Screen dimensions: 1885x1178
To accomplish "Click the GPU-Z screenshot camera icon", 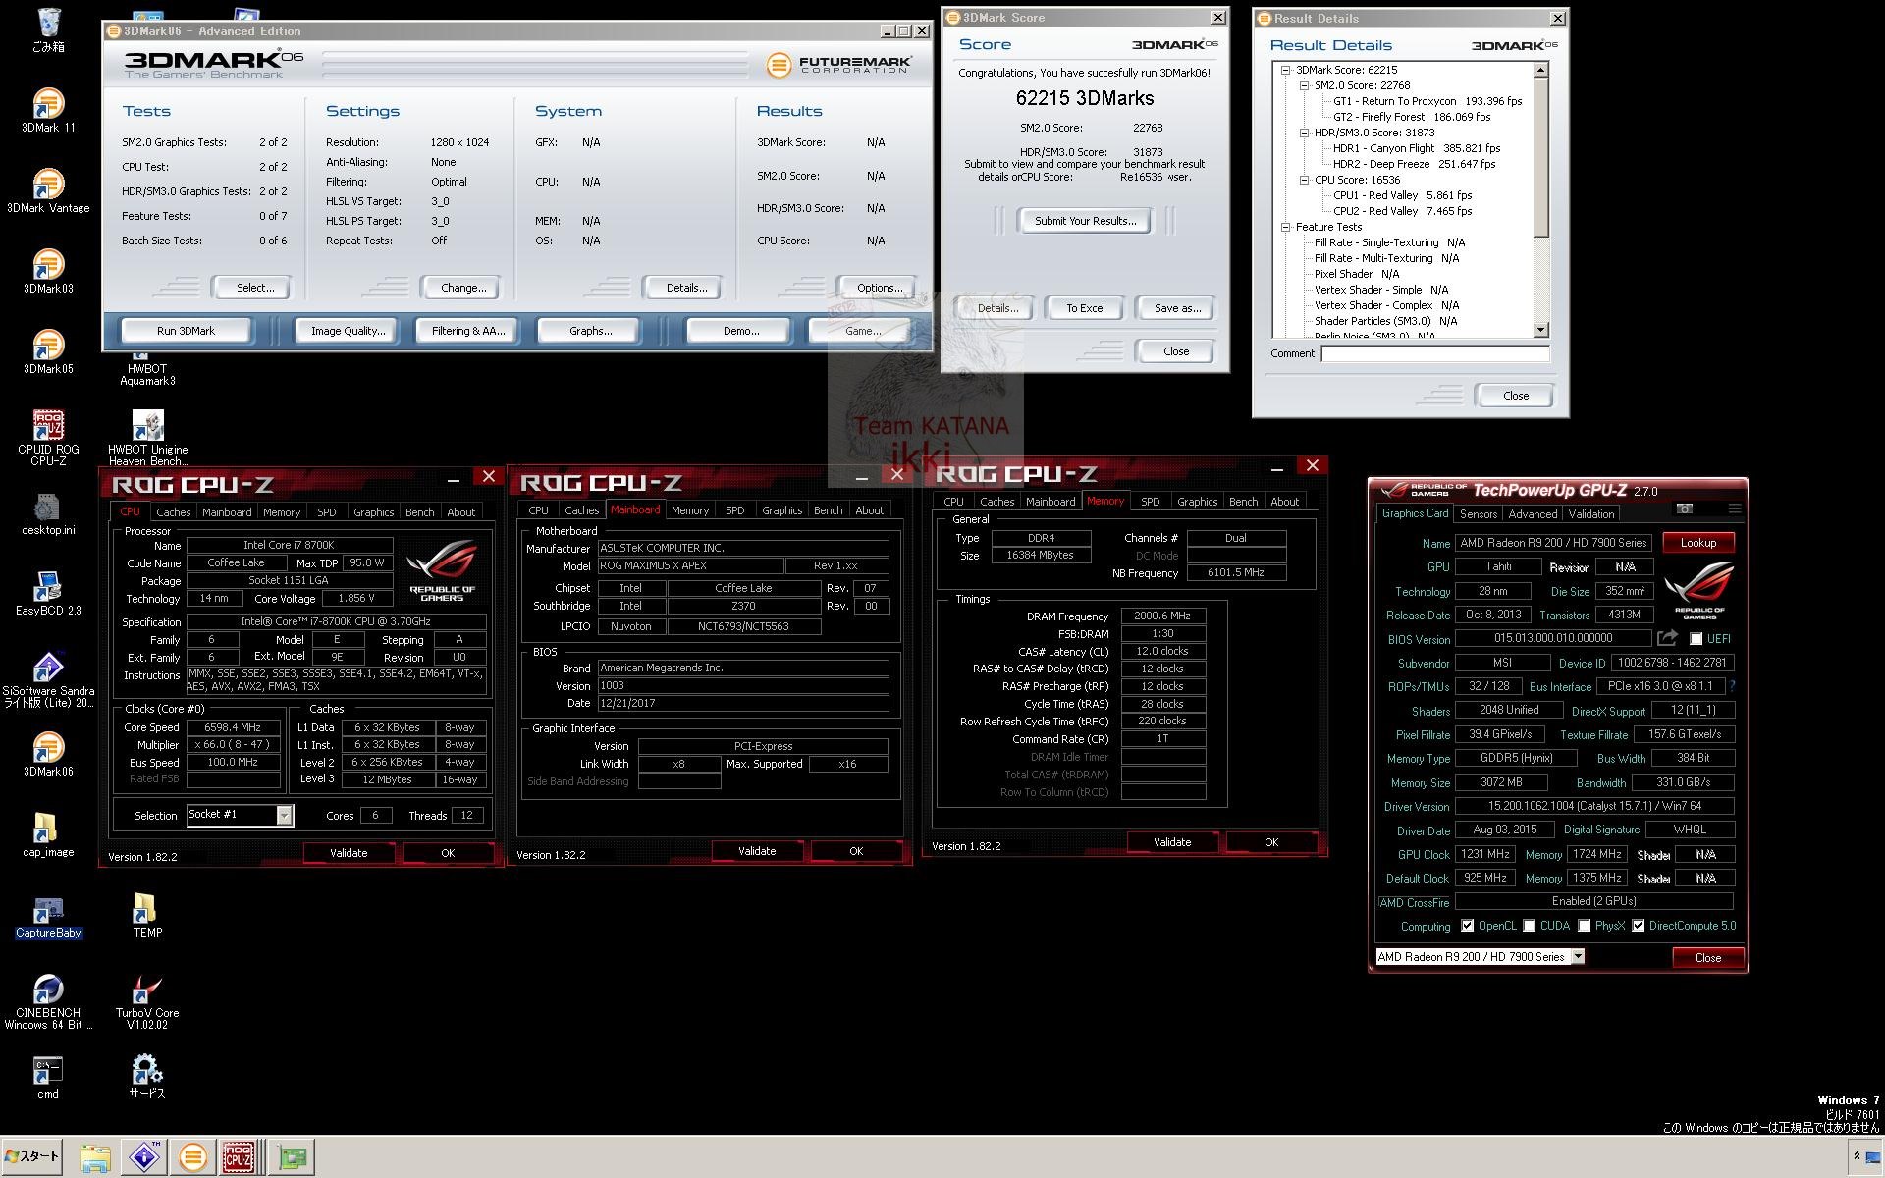I will pos(1684,509).
